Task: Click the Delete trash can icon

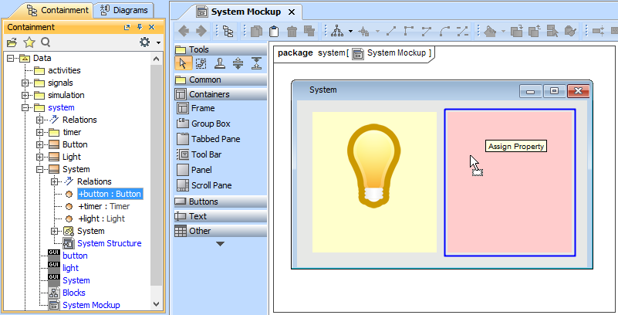Action: (x=292, y=31)
